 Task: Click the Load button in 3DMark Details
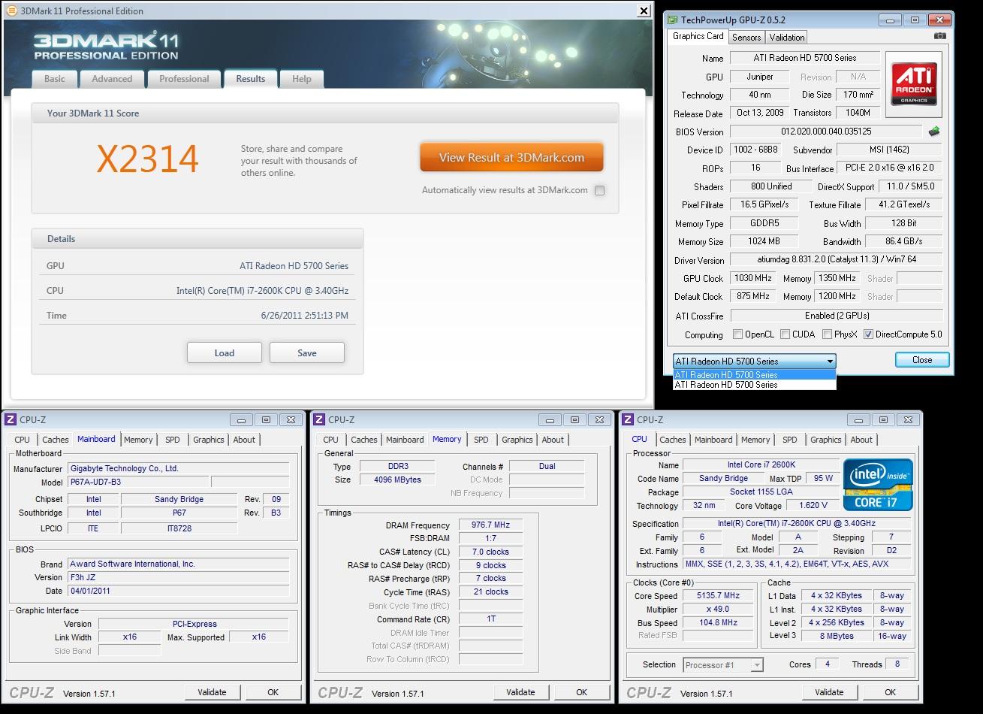pos(225,352)
